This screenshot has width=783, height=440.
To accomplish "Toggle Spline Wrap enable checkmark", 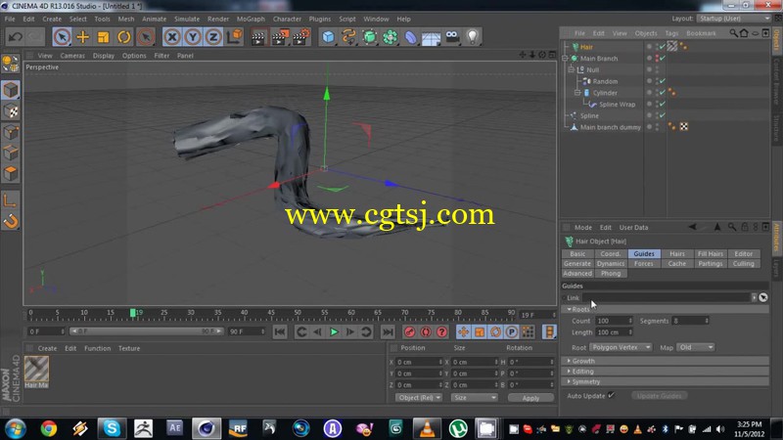I will 663,105.
